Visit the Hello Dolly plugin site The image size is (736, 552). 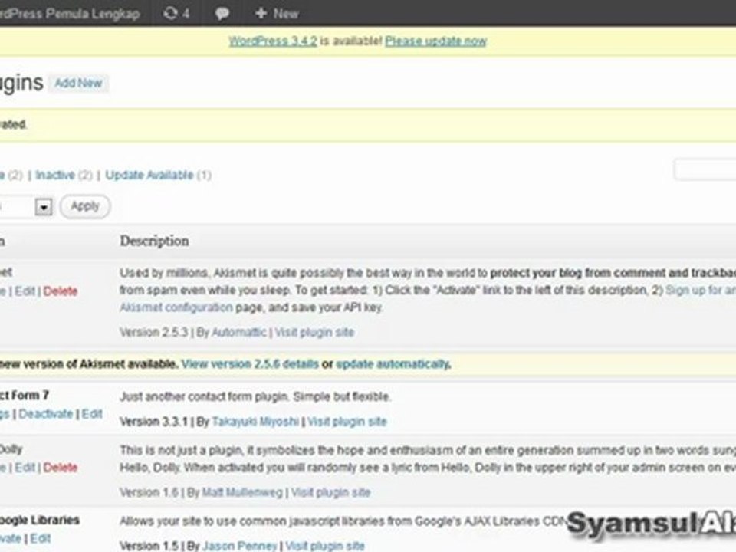coord(330,492)
